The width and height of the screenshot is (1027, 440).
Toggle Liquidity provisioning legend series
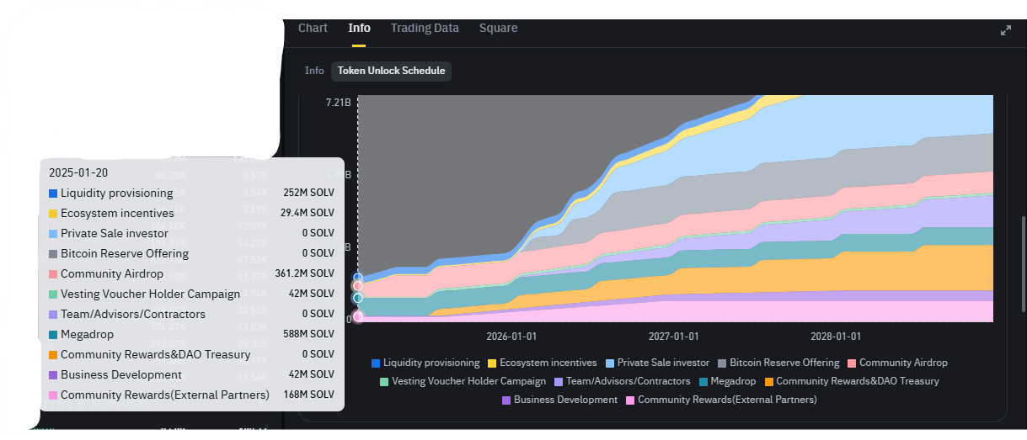(423, 363)
